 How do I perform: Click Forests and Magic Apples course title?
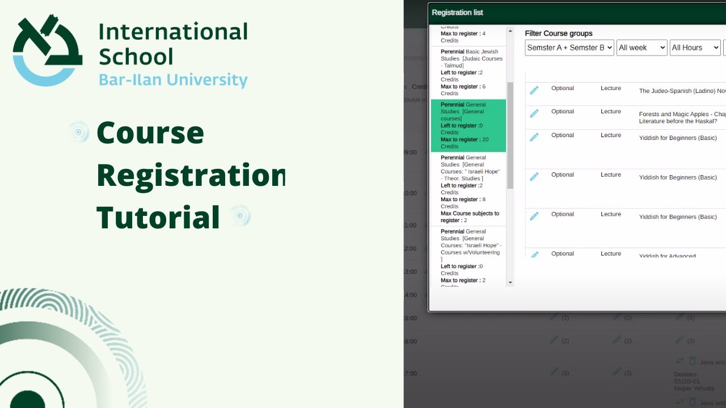682,117
